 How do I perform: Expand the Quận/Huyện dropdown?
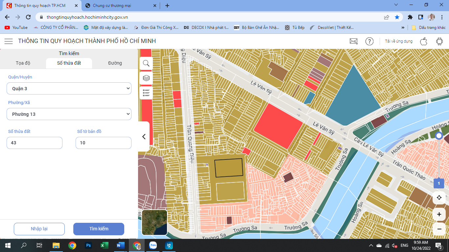click(69, 89)
